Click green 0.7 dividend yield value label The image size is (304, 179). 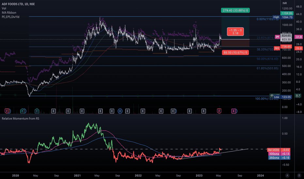point(298,96)
